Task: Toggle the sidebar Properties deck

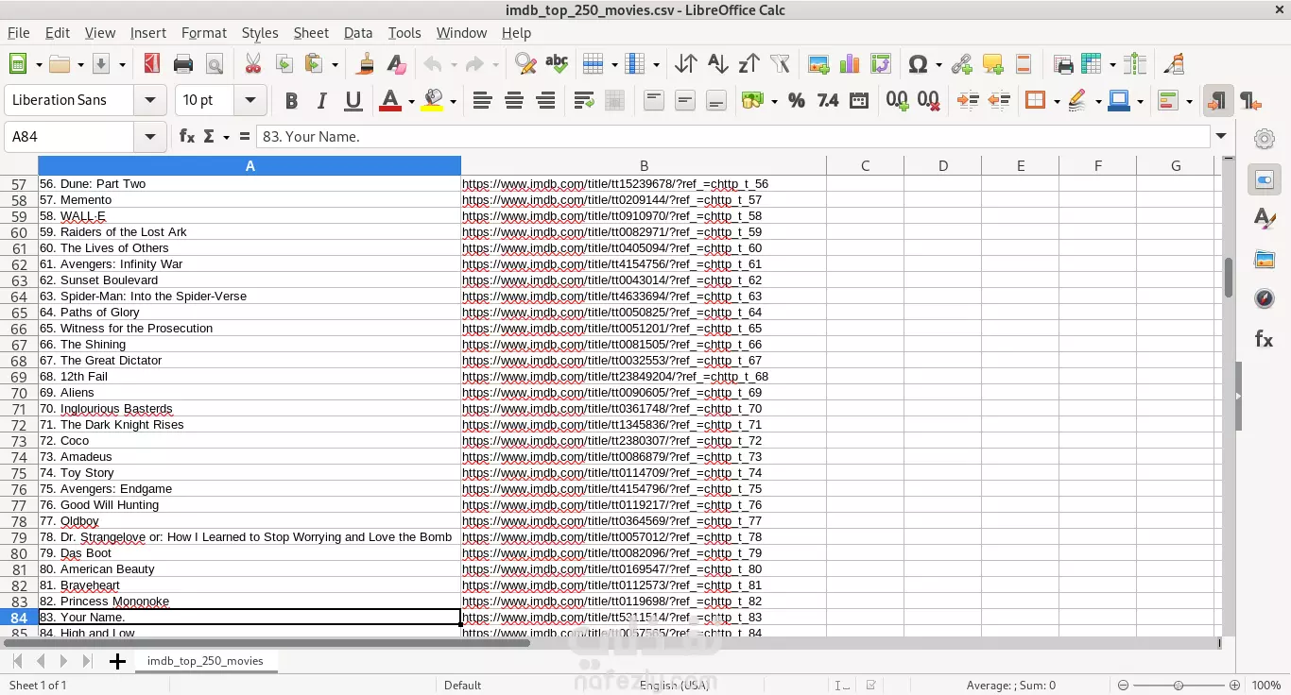Action: tap(1265, 179)
